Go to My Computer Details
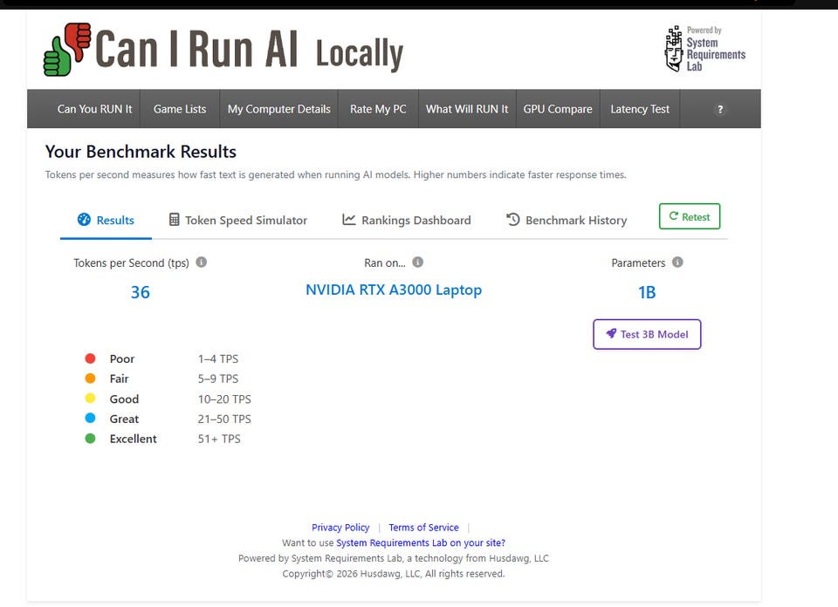838x607 pixels. point(279,109)
